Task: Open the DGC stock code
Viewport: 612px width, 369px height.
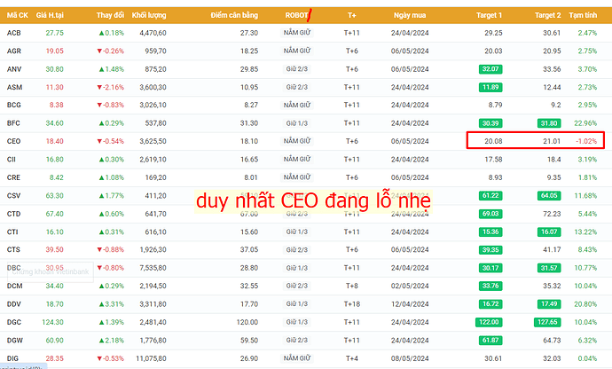Action: click(14, 322)
